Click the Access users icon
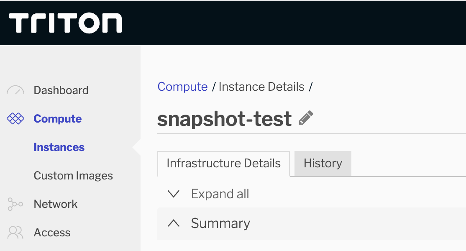Image resolution: width=466 pixels, height=251 pixels. coord(15,233)
